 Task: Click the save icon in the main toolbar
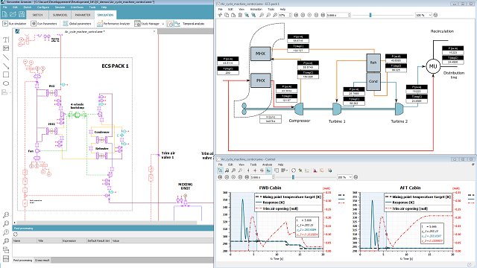point(22,14)
